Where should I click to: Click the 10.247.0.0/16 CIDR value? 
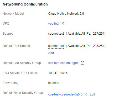58,73
